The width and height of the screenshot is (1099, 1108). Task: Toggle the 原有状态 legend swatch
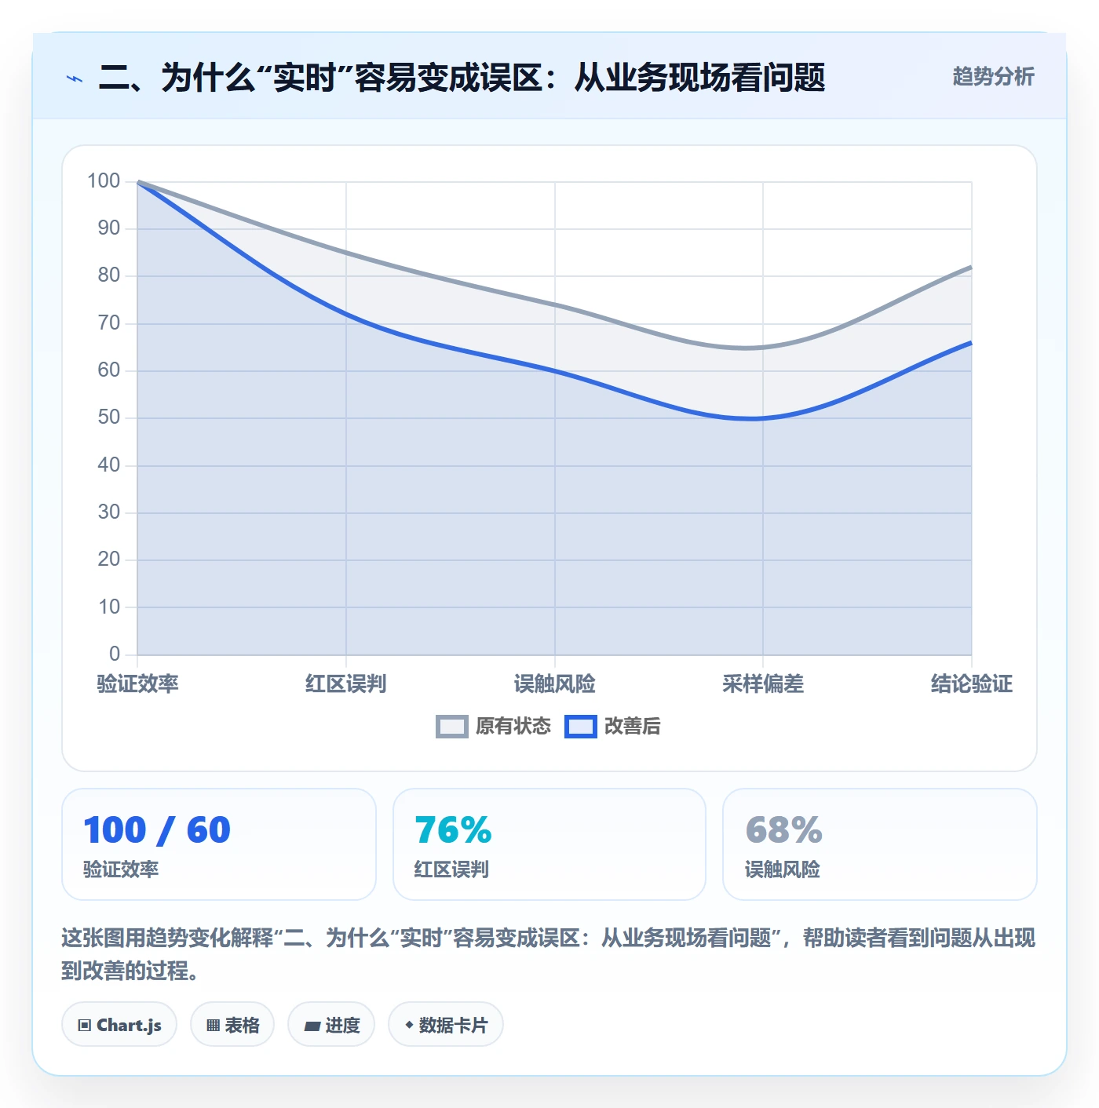click(x=451, y=727)
